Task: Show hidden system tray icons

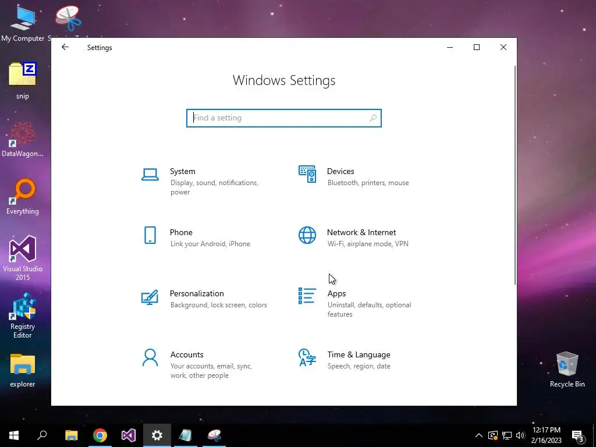Action: (x=479, y=435)
